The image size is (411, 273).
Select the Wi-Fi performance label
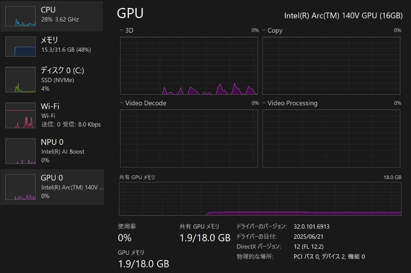tap(50, 106)
